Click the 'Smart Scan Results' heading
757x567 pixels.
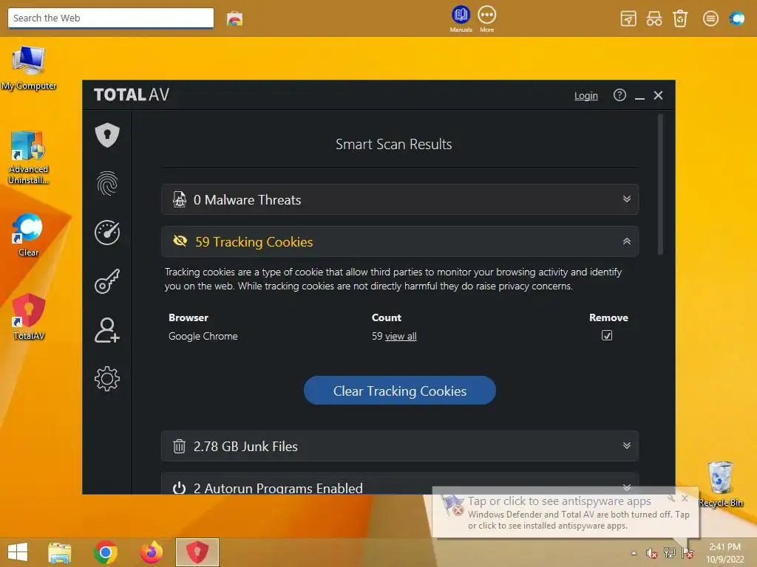click(393, 144)
